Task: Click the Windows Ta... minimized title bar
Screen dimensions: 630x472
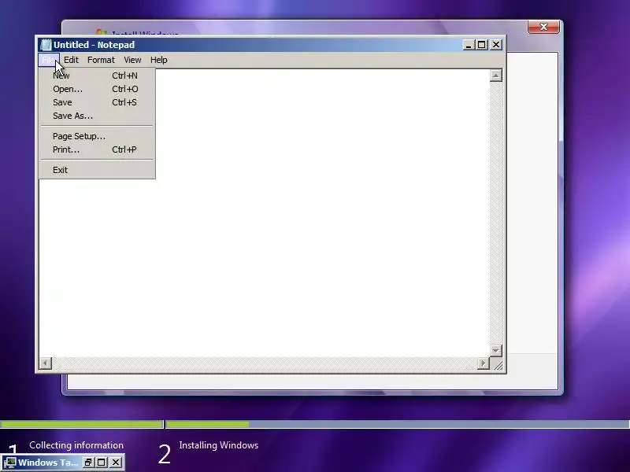Action: pyautogui.click(x=48, y=463)
